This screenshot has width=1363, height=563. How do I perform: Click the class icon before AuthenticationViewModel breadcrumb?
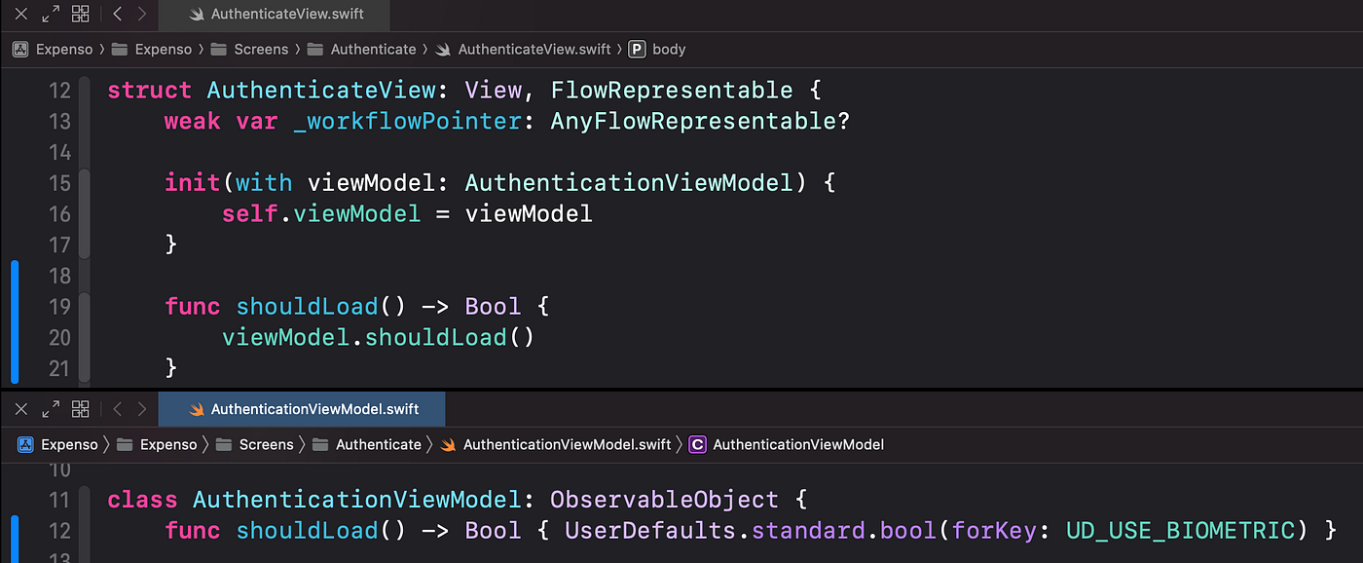tap(698, 444)
